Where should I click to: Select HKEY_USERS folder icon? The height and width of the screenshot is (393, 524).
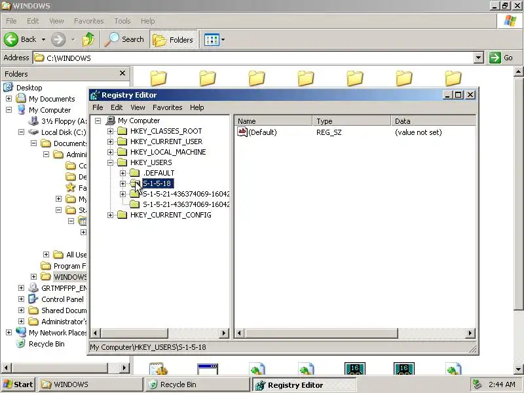122,162
